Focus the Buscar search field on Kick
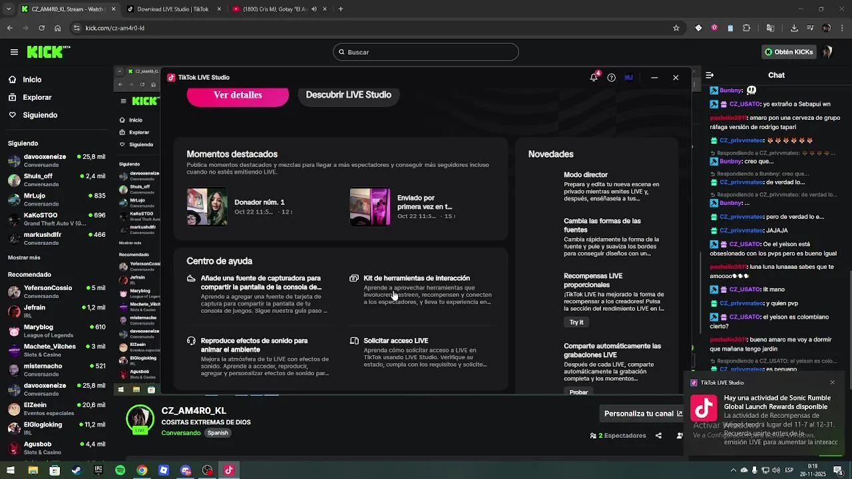 click(x=426, y=52)
